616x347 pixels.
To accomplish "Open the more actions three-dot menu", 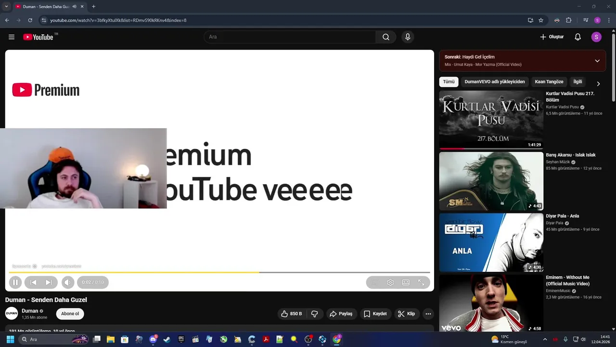I will 428,314.
